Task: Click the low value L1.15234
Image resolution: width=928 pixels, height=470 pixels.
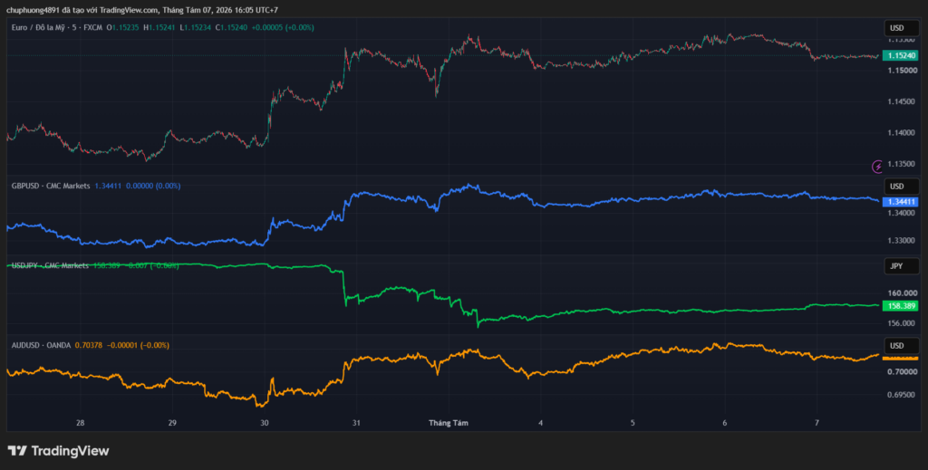Action: [196, 27]
